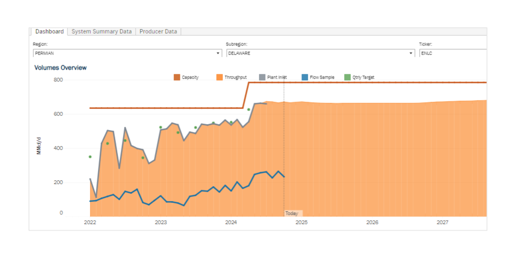Click the Qtrly Target green legend swatch
Viewport: 516px width, 258px height.
[347, 77]
